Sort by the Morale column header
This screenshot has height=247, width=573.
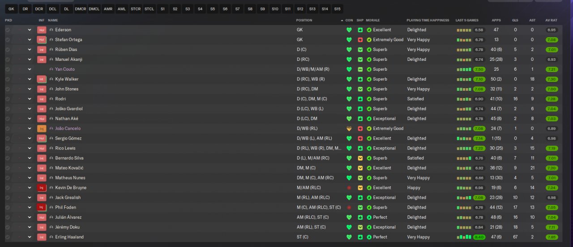[372, 21]
